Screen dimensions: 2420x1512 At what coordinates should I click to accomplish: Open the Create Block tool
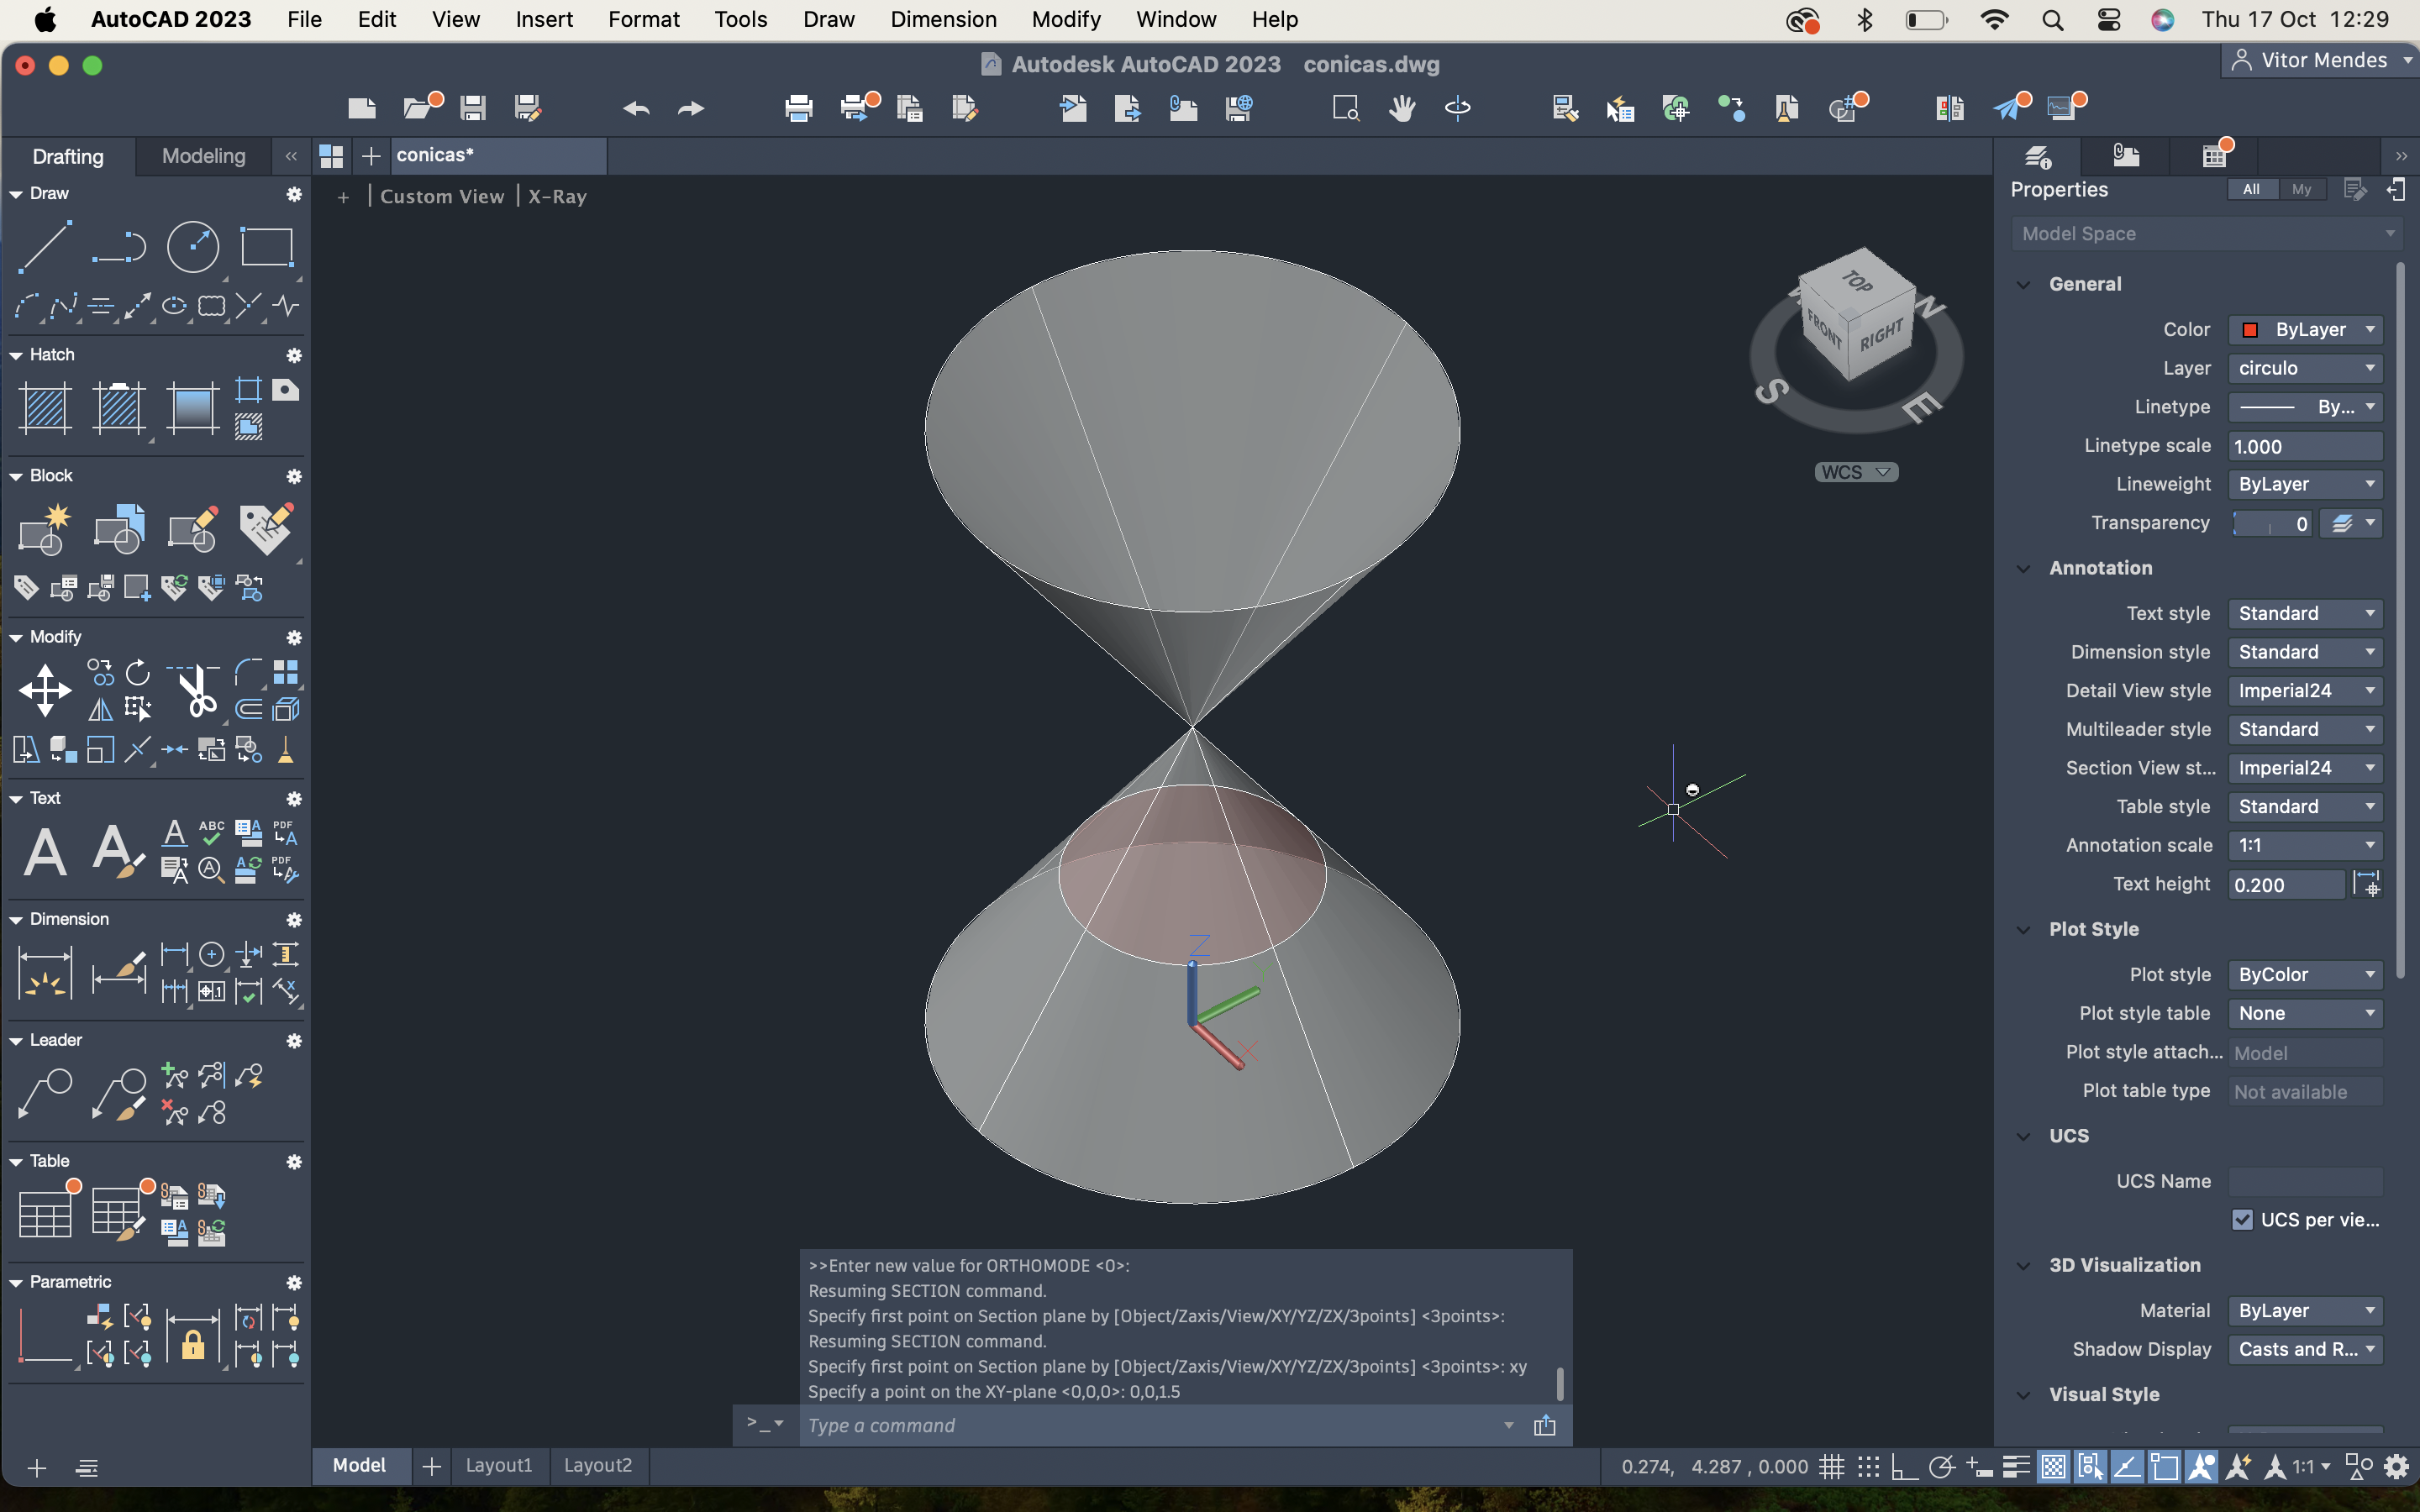pos(45,529)
